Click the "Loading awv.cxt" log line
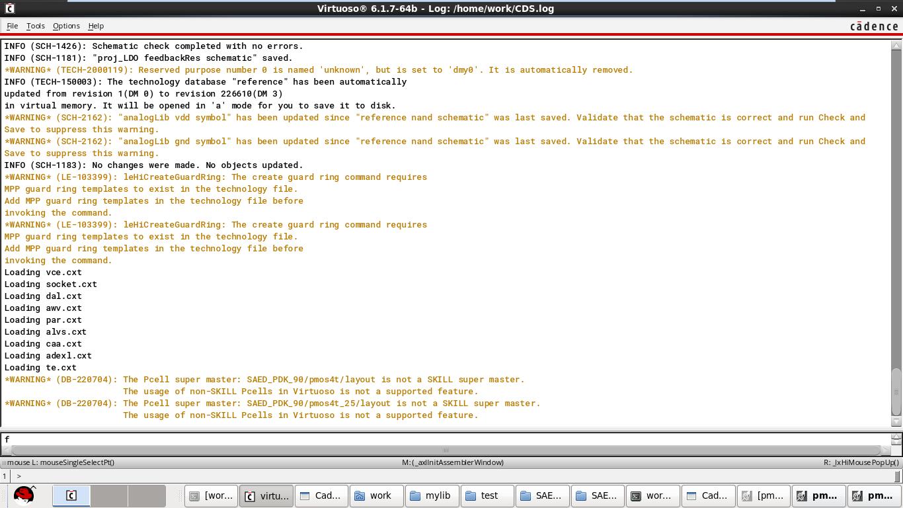This screenshot has height=508, width=903. coord(43,308)
